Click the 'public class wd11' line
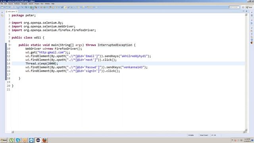 (x=28, y=37)
